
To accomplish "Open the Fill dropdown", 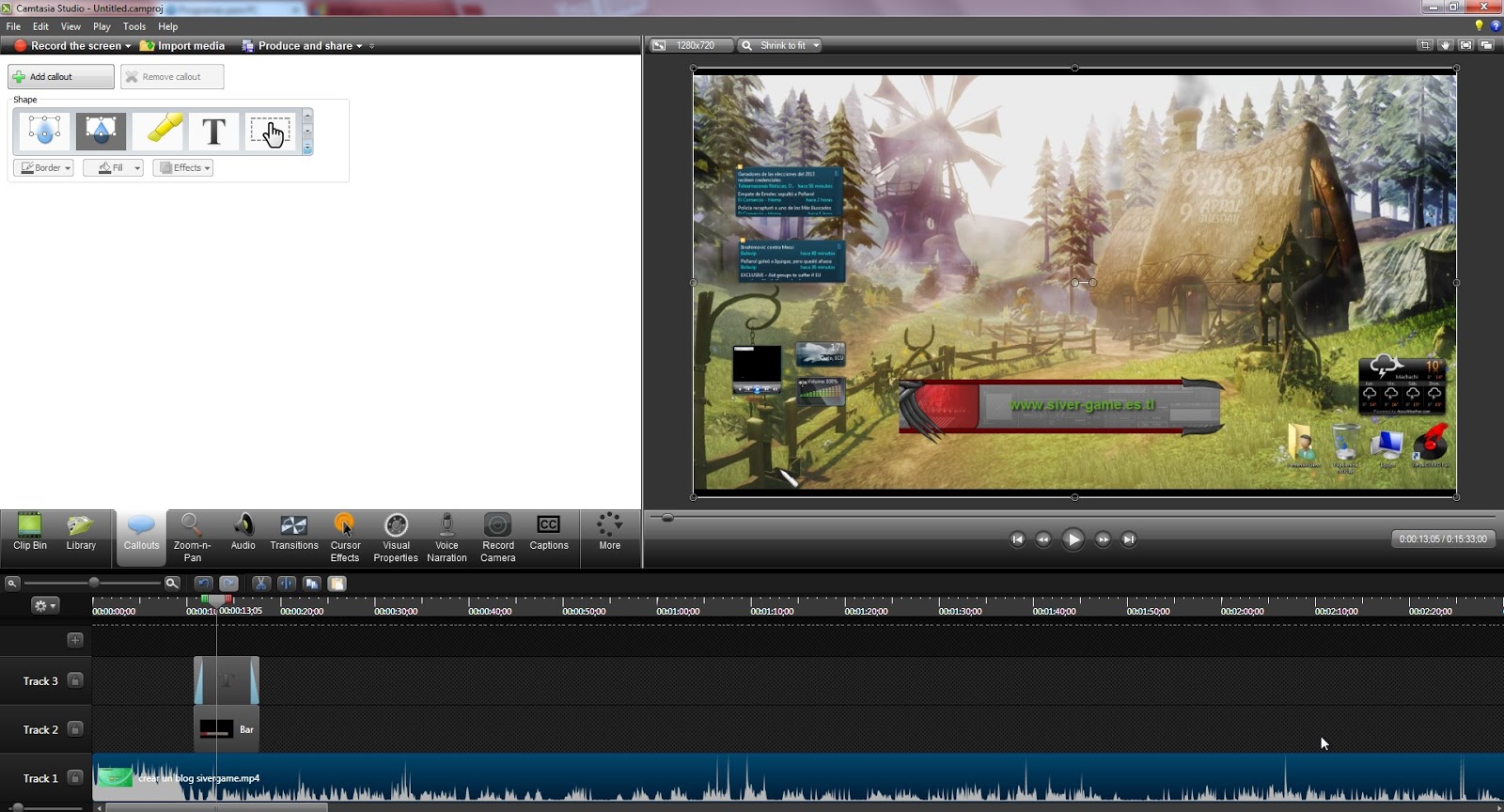I will click(x=113, y=167).
